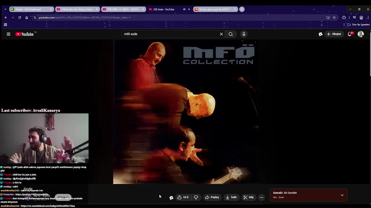Screen dimensions: 371x208
Task: Click the browser address bar URL
Action: tap(85, 18)
